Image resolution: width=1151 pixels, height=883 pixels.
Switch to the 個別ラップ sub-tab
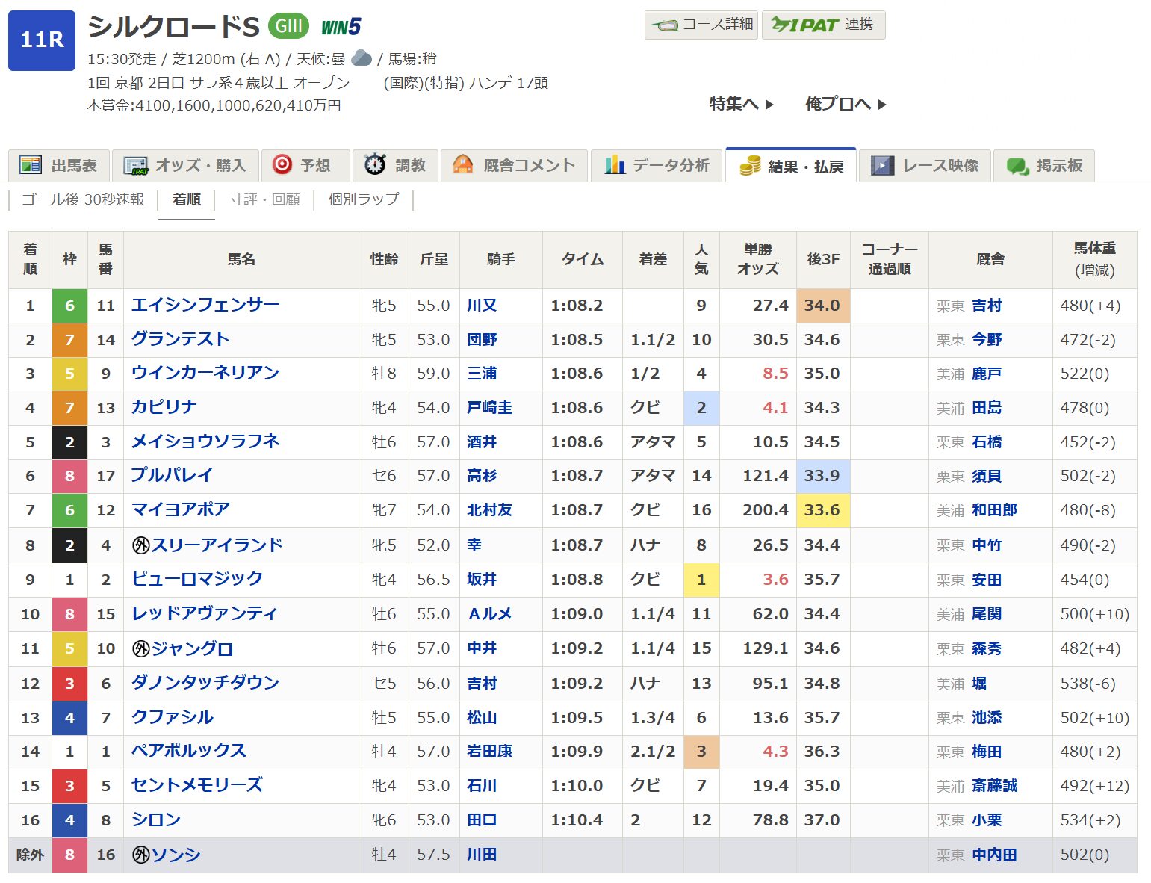point(364,199)
